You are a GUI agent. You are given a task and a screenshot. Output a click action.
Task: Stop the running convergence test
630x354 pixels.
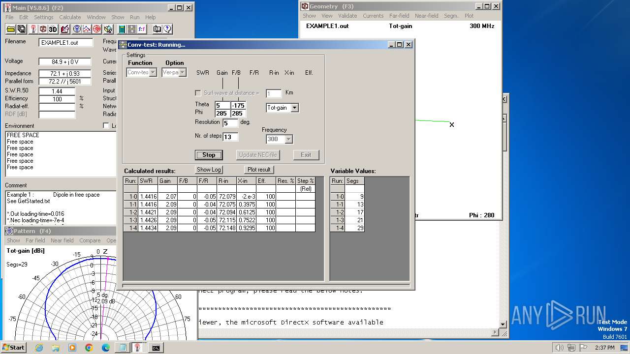tap(209, 155)
